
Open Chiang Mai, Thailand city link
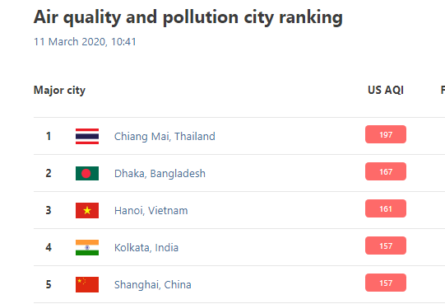pyautogui.click(x=165, y=137)
